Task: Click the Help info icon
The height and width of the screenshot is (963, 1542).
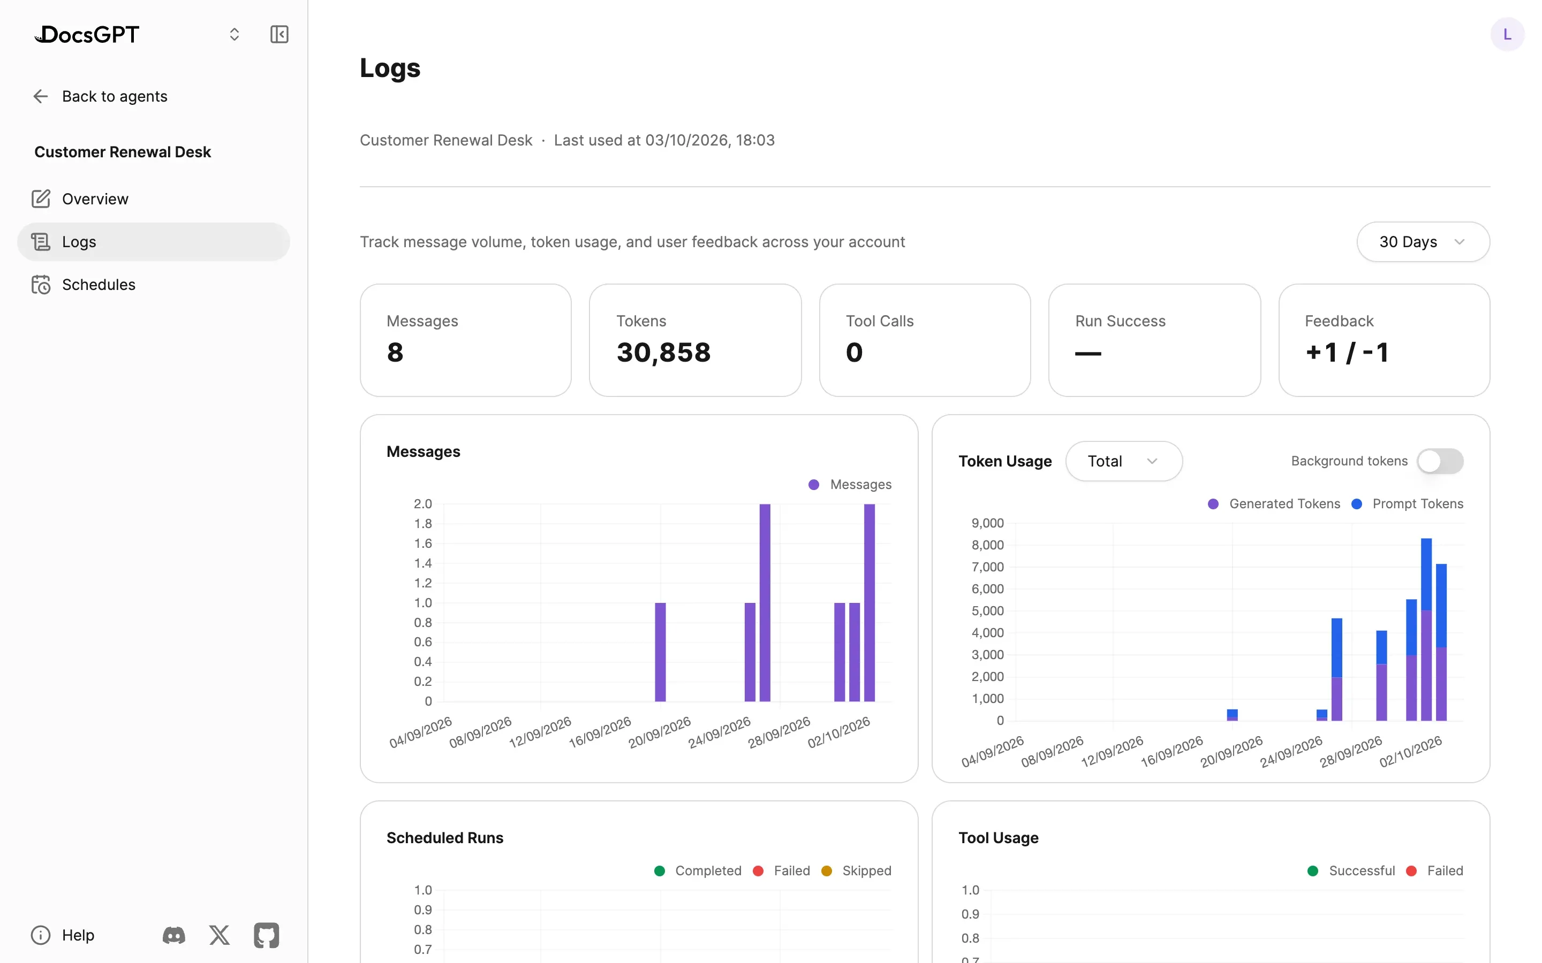Action: 41,935
